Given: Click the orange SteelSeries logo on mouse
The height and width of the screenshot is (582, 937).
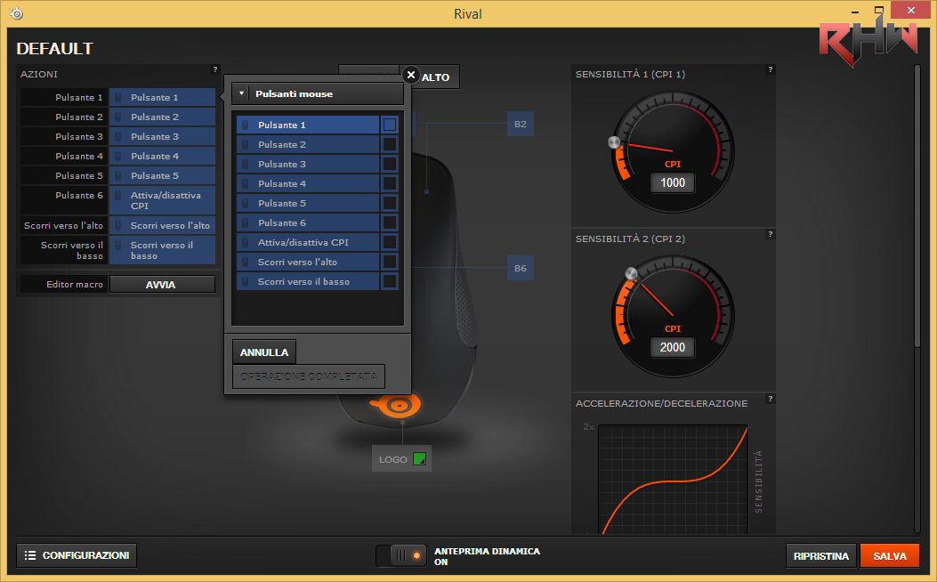Looking at the screenshot, I should pyautogui.click(x=396, y=406).
